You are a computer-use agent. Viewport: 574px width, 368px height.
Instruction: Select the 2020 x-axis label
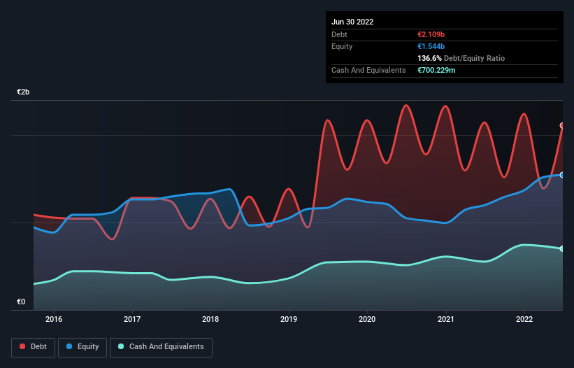367,319
